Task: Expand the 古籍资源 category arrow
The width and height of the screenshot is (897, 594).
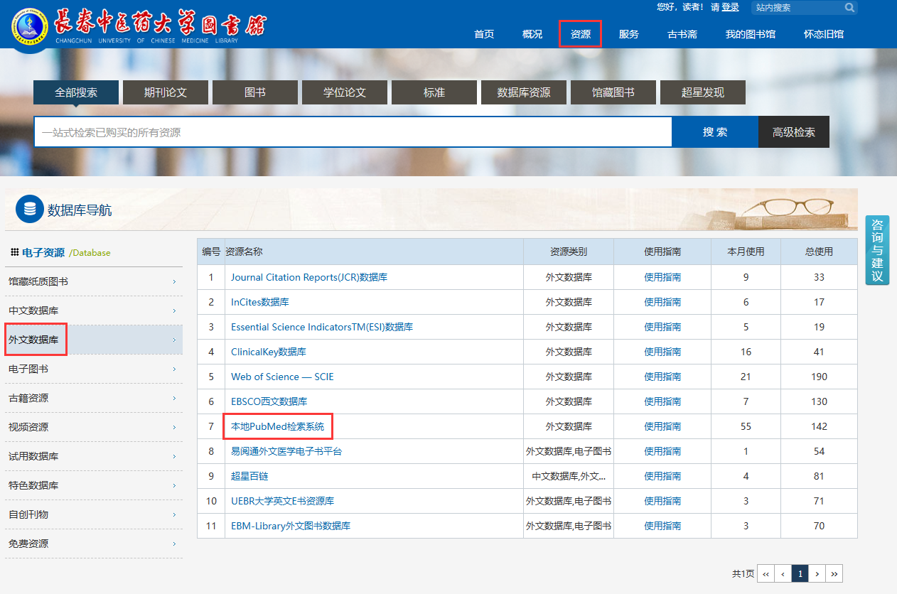Action: pyautogui.click(x=174, y=399)
